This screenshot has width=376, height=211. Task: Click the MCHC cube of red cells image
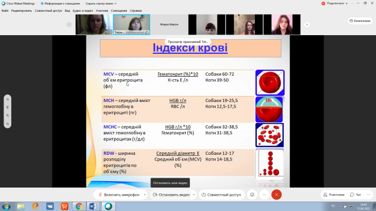coord(270,135)
